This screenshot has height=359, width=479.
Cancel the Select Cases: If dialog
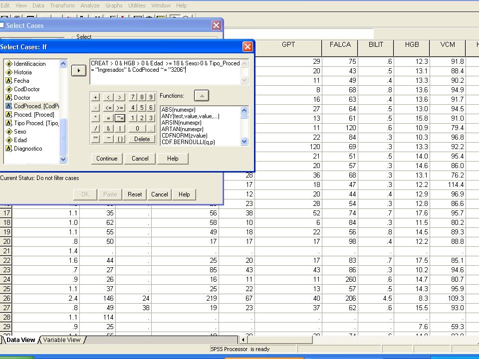pos(140,159)
